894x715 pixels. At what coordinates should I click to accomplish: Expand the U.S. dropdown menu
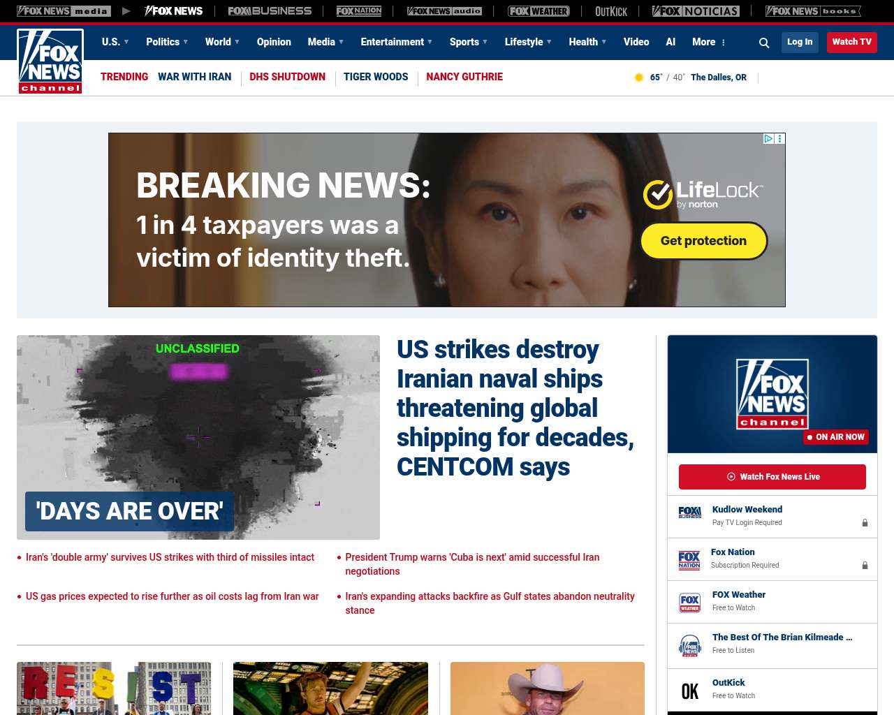tap(115, 42)
